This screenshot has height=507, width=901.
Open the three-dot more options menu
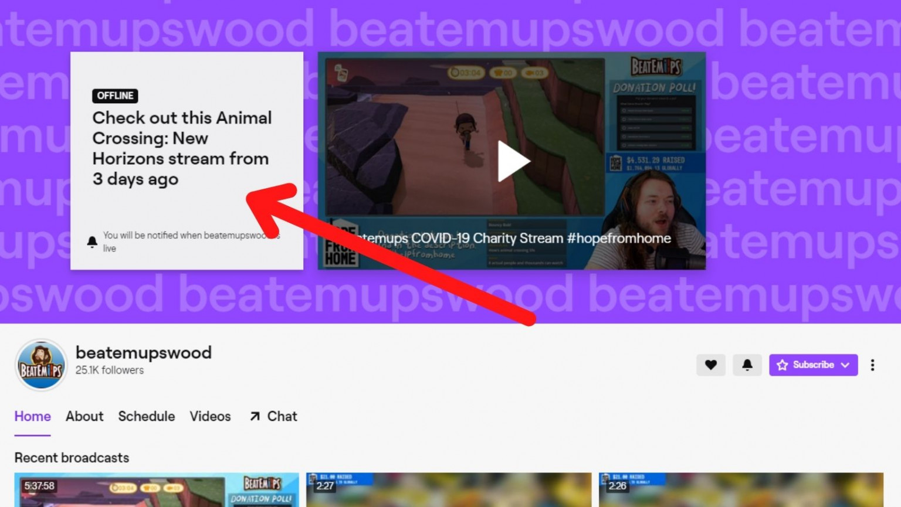pos(872,365)
